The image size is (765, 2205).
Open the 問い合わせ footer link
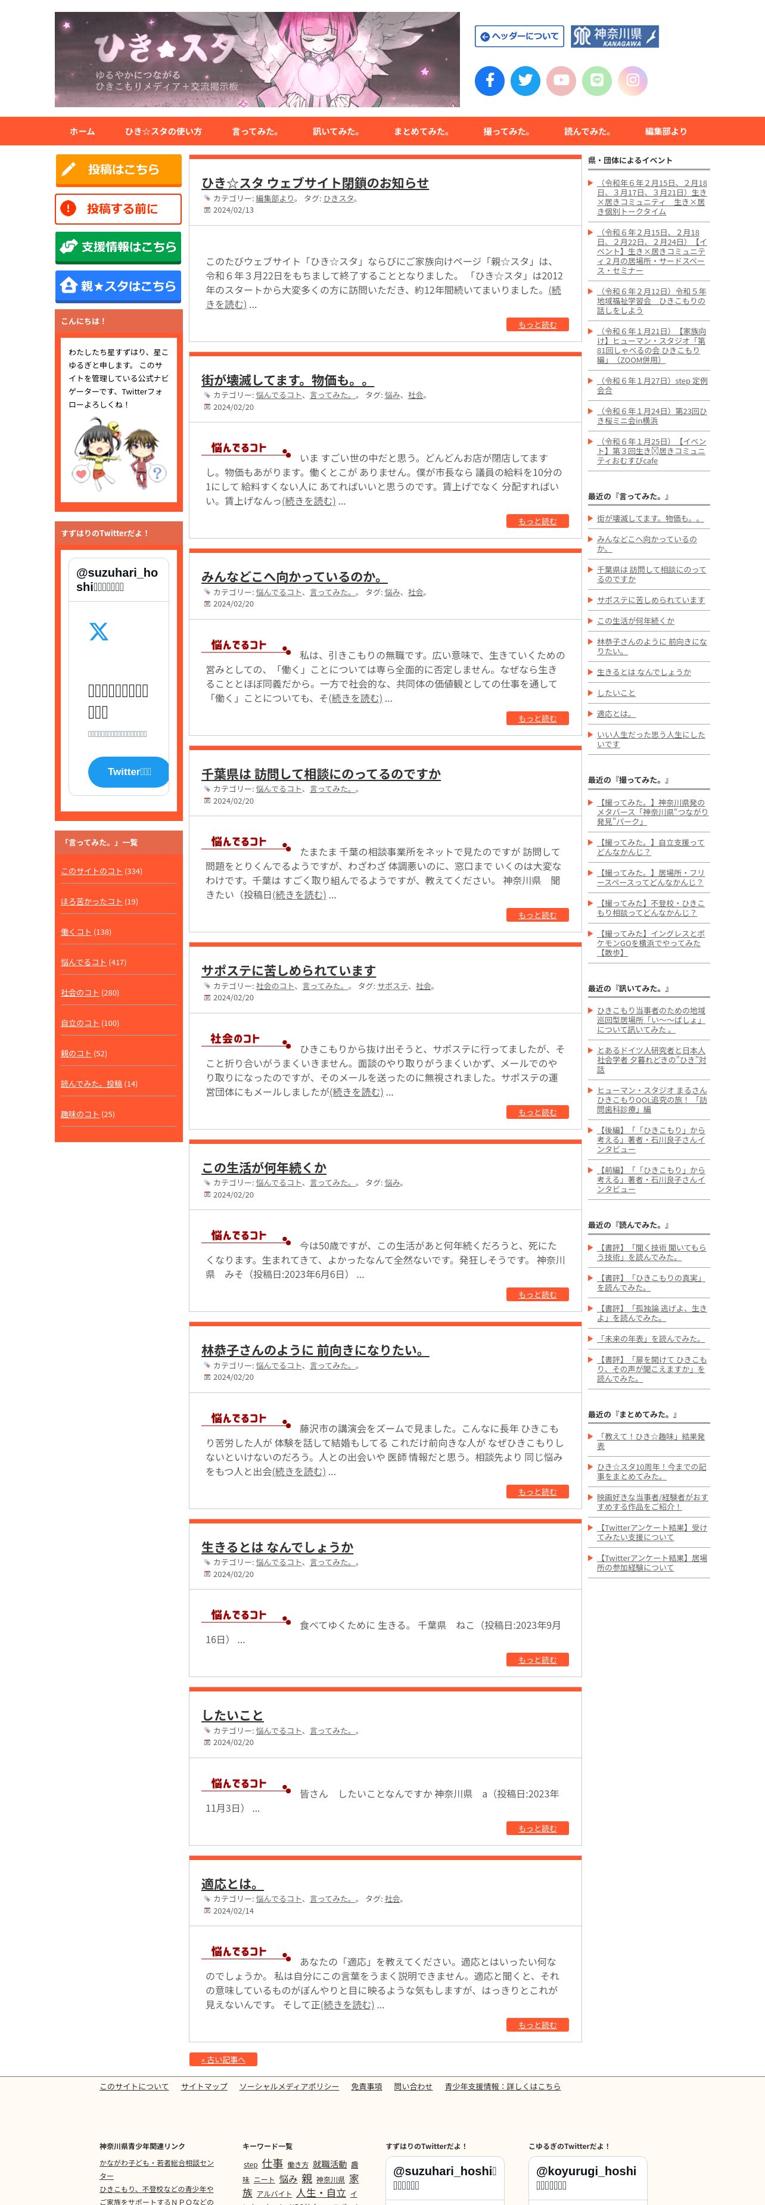coord(413,2086)
